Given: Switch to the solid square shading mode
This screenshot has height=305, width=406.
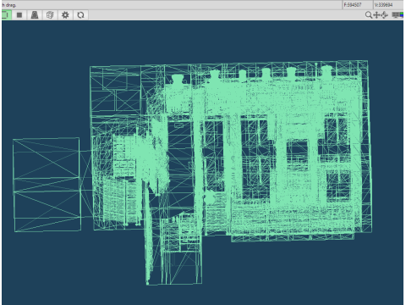Looking at the screenshot, I should tap(19, 15).
